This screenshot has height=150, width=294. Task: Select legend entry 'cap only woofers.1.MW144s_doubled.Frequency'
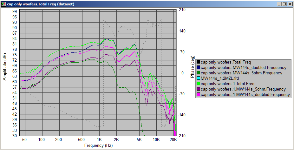click(245, 95)
